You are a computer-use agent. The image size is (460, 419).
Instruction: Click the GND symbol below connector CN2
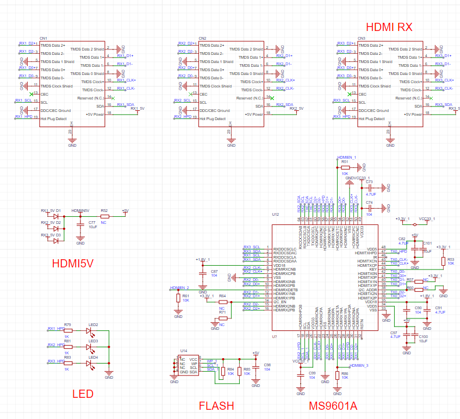[x=231, y=142]
